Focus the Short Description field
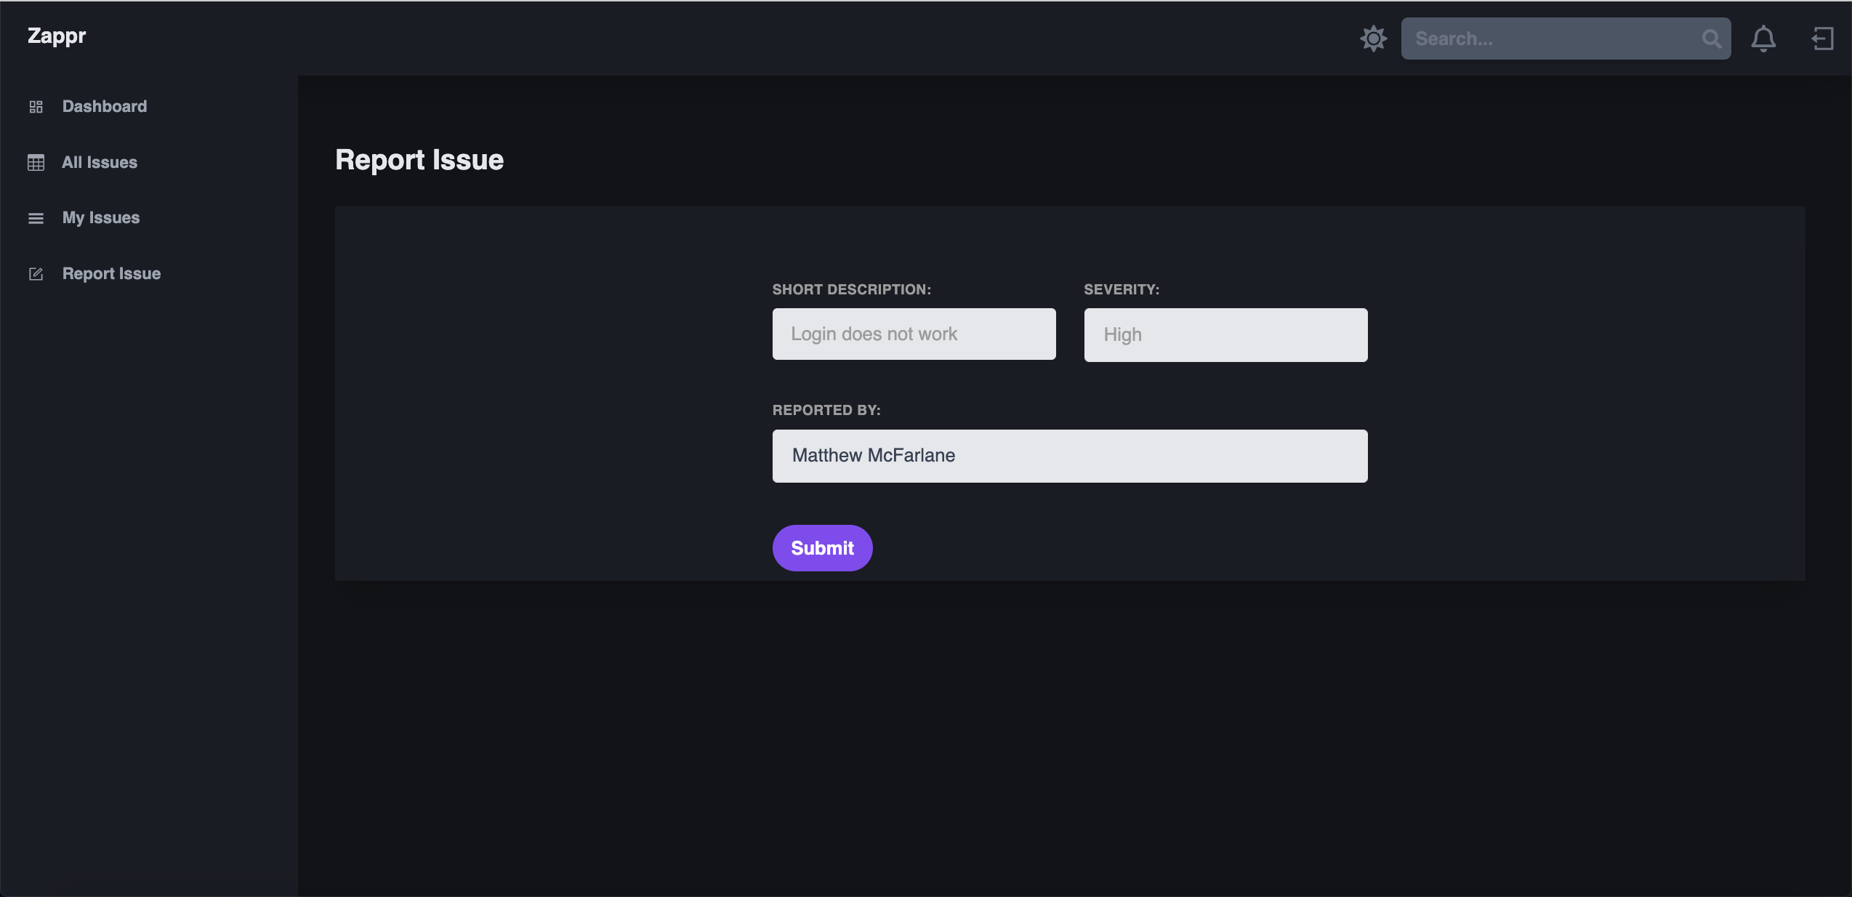Screen dimensions: 1852x897 pyautogui.click(x=914, y=334)
